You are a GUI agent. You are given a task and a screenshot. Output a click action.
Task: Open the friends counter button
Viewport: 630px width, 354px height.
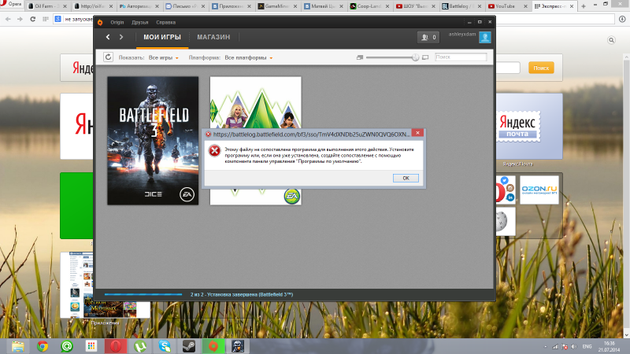click(428, 37)
